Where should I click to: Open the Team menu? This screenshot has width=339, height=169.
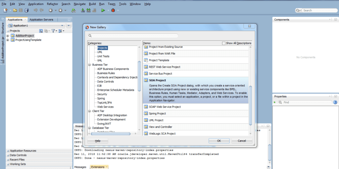[112, 4]
